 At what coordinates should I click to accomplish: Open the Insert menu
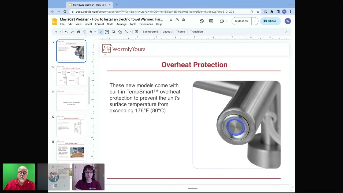click(x=88, y=24)
